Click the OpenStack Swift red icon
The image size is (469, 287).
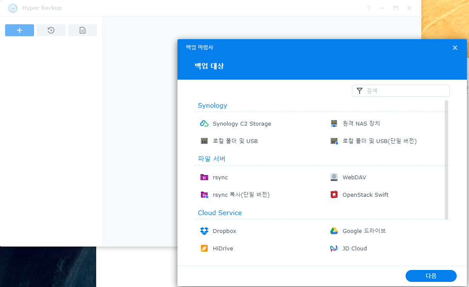point(334,195)
